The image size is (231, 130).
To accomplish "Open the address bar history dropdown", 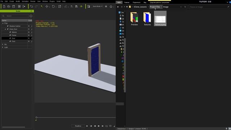I will tap(181, 7).
